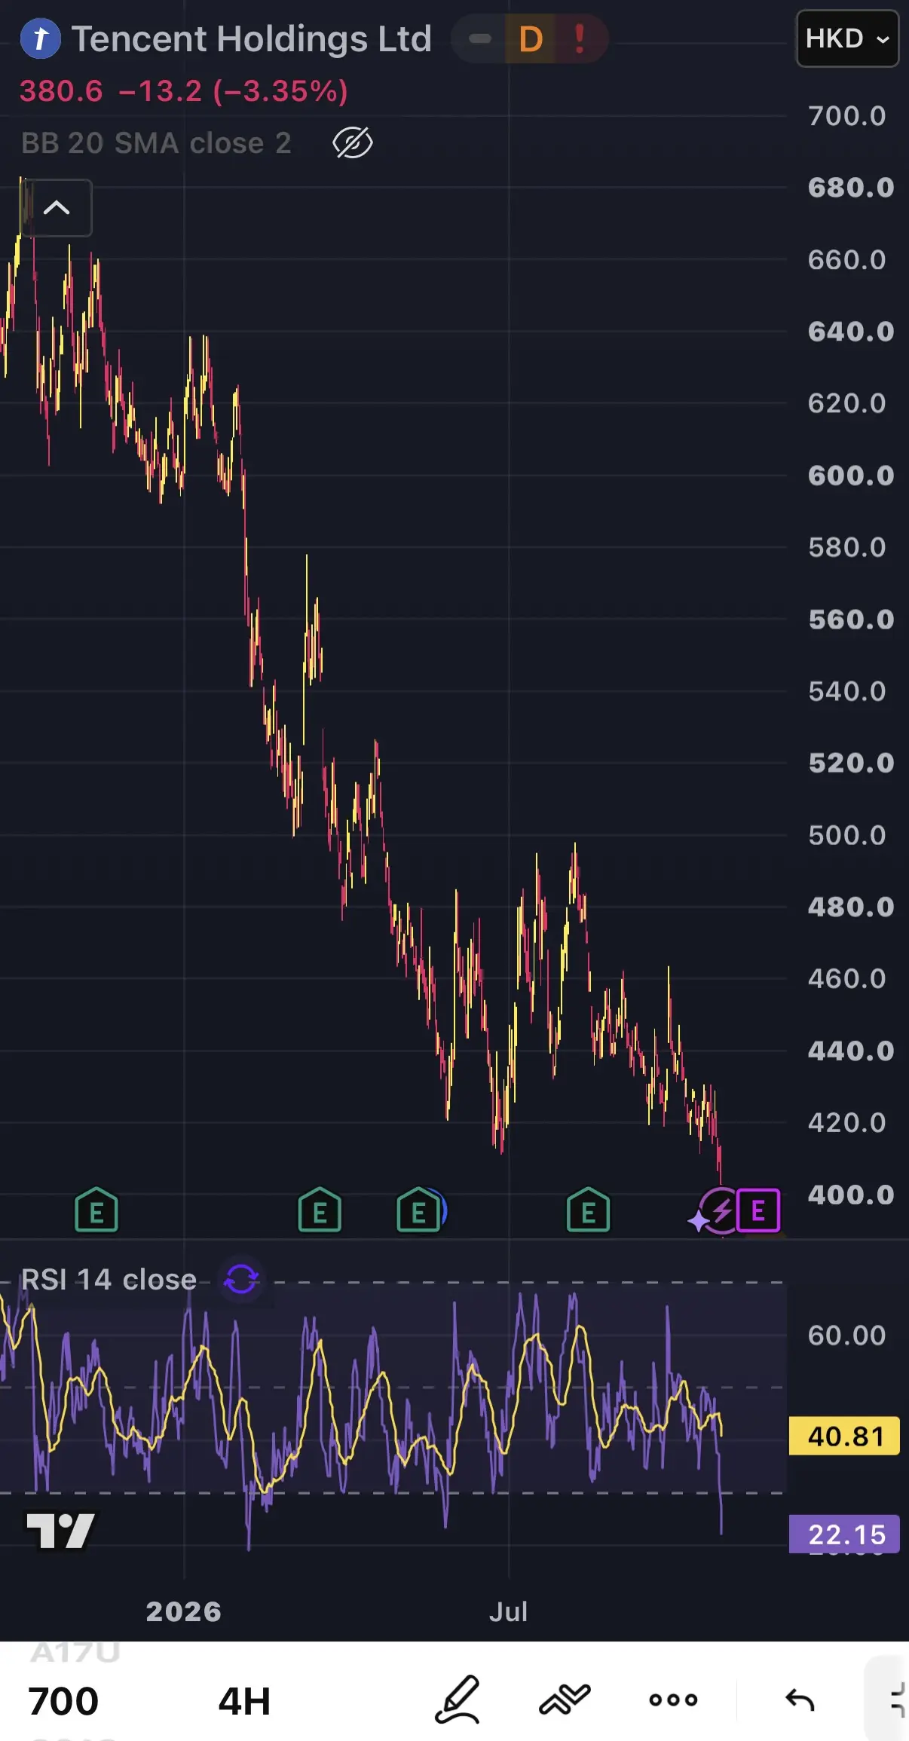The height and width of the screenshot is (1741, 909).
Task: Tap the 700.0 price axis label
Action: pos(847,116)
